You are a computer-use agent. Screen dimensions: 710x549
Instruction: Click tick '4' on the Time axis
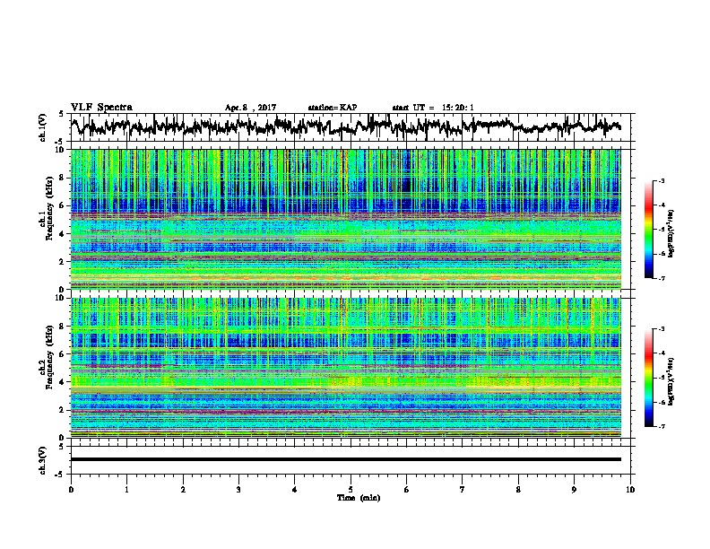pos(294,490)
